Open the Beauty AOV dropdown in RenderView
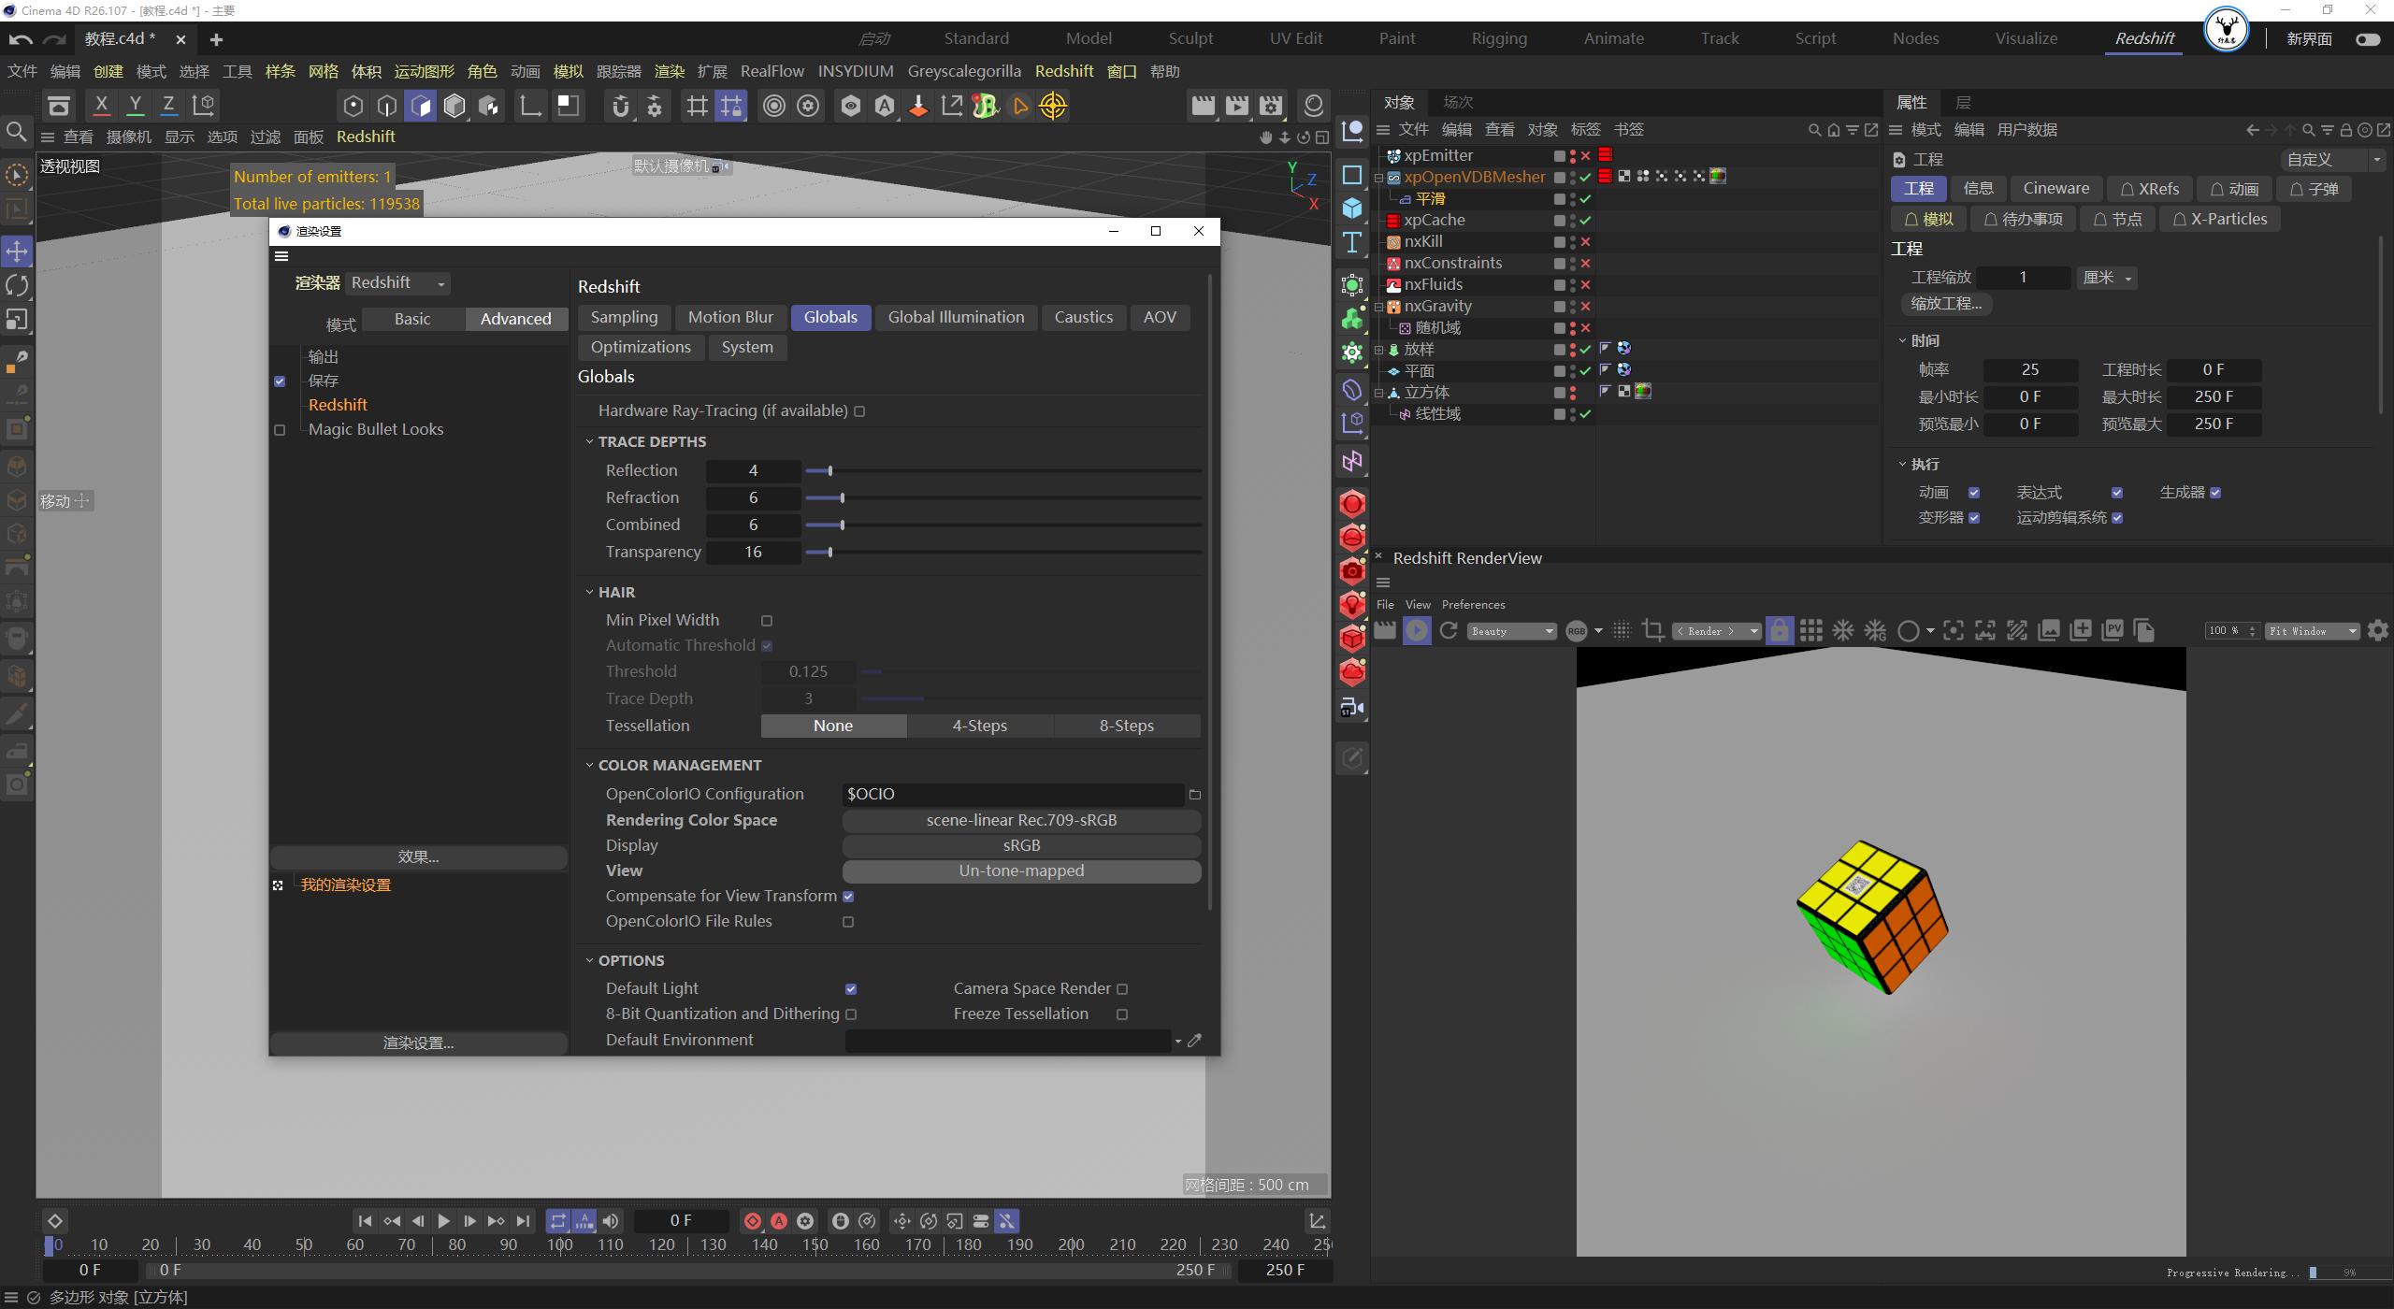This screenshot has width=2394, height=1309. [x=1510, y=631]
